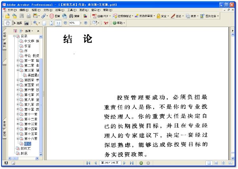Choose the 选择 text Select tool
This screenshot has width=238, height=169.
(17, 23)
